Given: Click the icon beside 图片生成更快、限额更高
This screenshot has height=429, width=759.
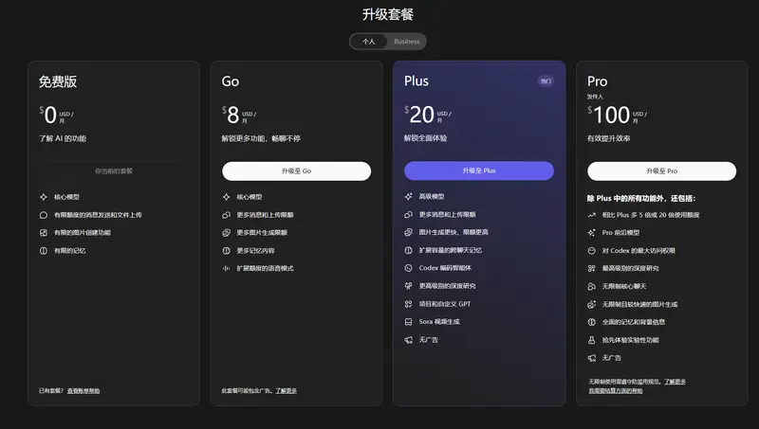Looking at the screenshot, I should click(x=409, y=232).
